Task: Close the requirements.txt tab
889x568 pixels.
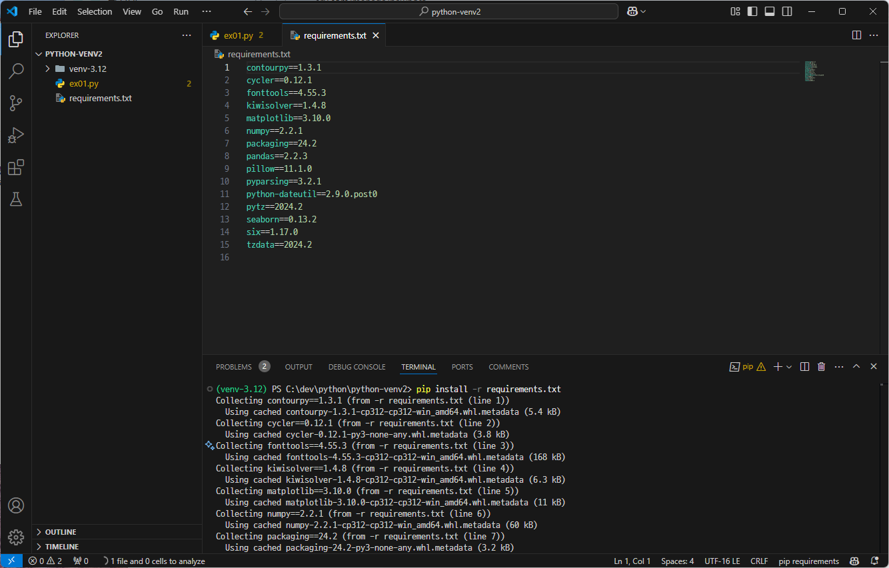Action: click(376, 35)
